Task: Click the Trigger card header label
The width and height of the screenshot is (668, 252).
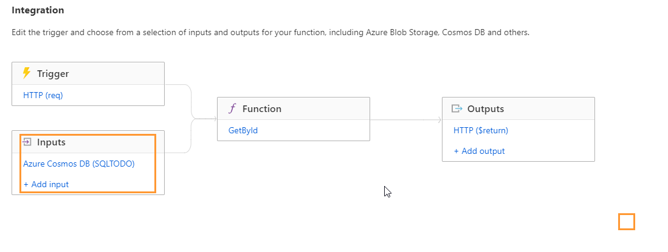Action: [x=53, y=73]
